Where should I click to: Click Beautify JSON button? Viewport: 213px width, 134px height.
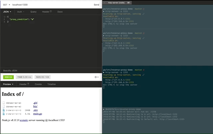pos(10,71)
